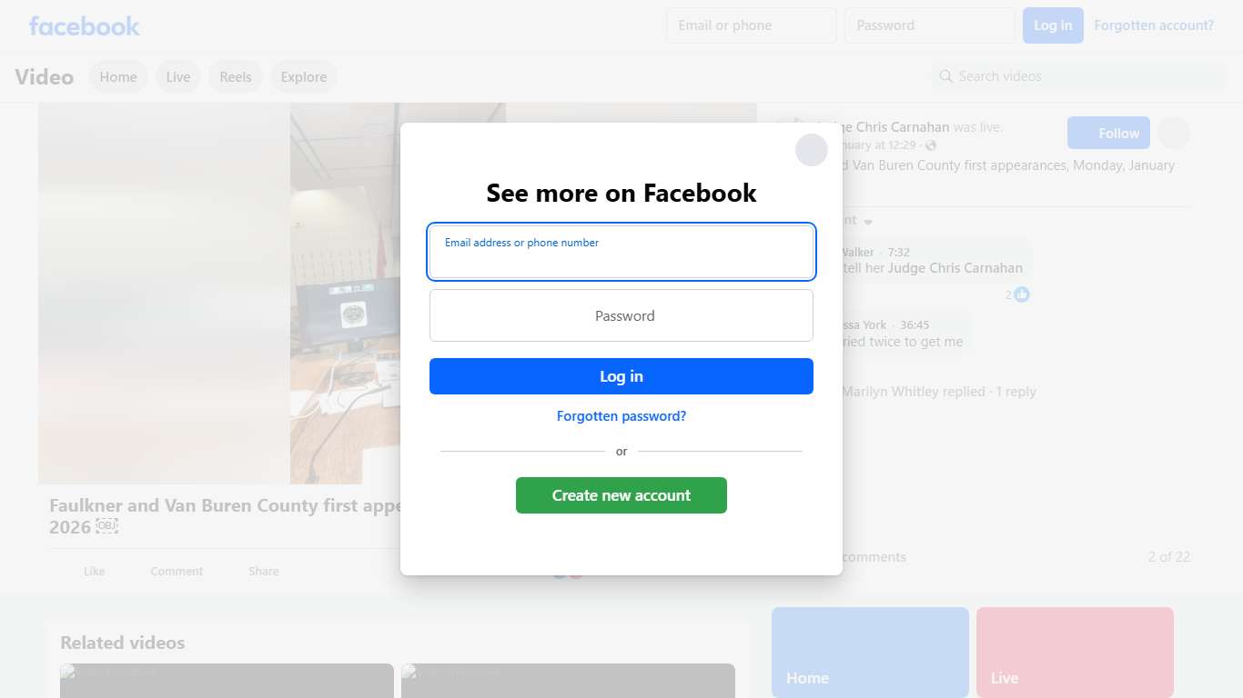
Task: Click the blue Log in button in dialog
Action: pos(621,376)
